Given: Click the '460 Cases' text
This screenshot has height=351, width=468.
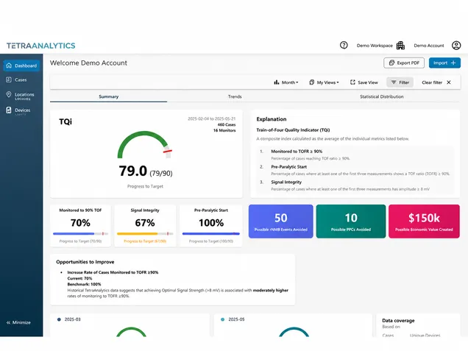Looking at the screenshot, I should pyautogui.click(x=227, y=124).
